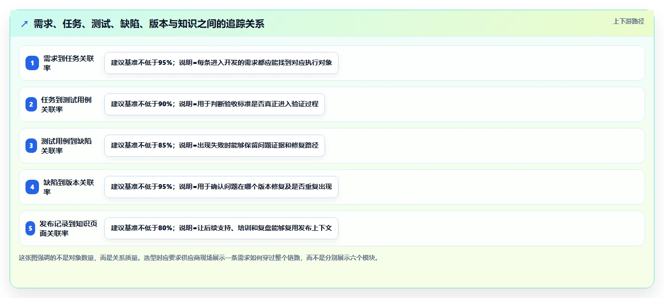Select the 发布记录到知识页面关联率 label
This screenshot has height=298, width=664.
pyautogui.click(x=68, y=228)
